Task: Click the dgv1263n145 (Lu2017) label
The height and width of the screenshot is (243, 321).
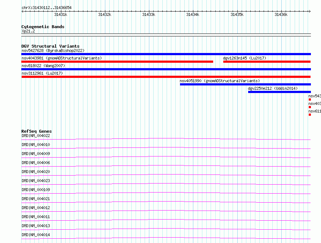Action: click(245, 58)
